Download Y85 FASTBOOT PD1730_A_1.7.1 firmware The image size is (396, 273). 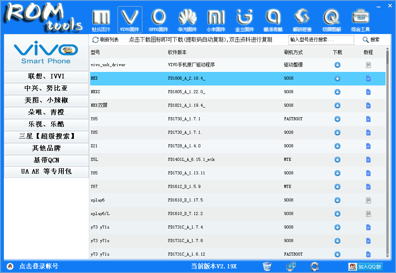pos(337,119)
